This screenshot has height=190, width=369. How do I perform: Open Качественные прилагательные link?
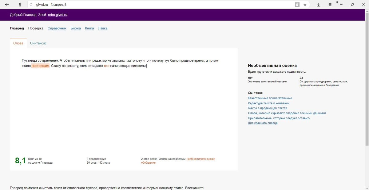point(270,98)
